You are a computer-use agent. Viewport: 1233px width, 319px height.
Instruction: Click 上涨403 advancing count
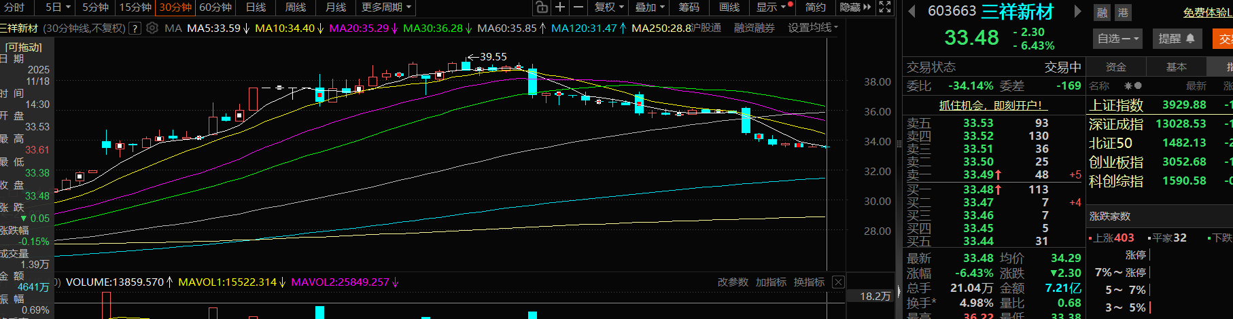pyautogui.click(x=1114, y=238)
